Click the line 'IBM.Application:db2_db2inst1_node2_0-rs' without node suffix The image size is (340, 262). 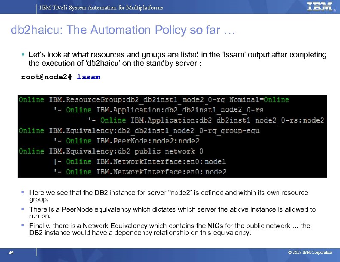180,110
